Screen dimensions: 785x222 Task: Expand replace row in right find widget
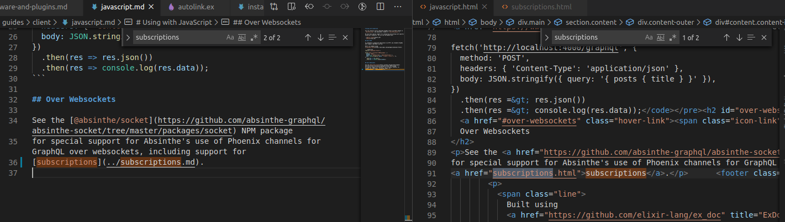(x=546, y=37)
